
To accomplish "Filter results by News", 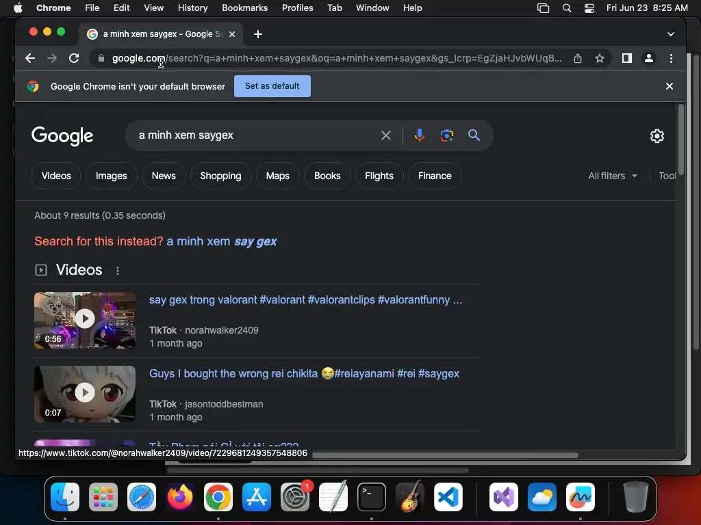I will pyautogui.click(x=164, y=176).
